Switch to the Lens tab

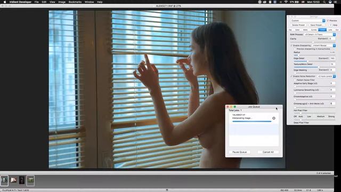(330, 30)
